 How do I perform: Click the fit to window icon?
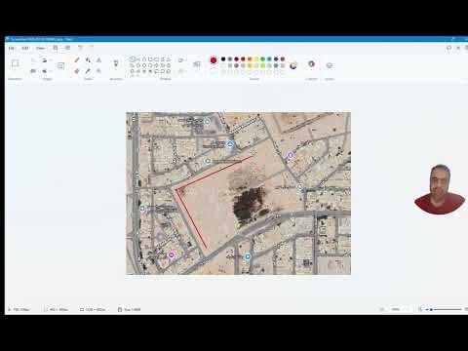click(x=382, y=309)
